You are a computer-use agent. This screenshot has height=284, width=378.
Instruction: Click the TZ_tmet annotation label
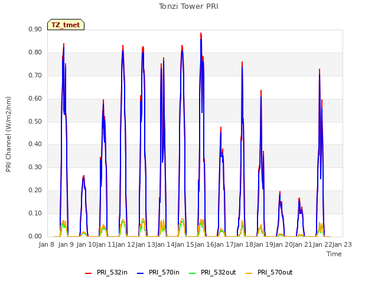pos(66,25)
